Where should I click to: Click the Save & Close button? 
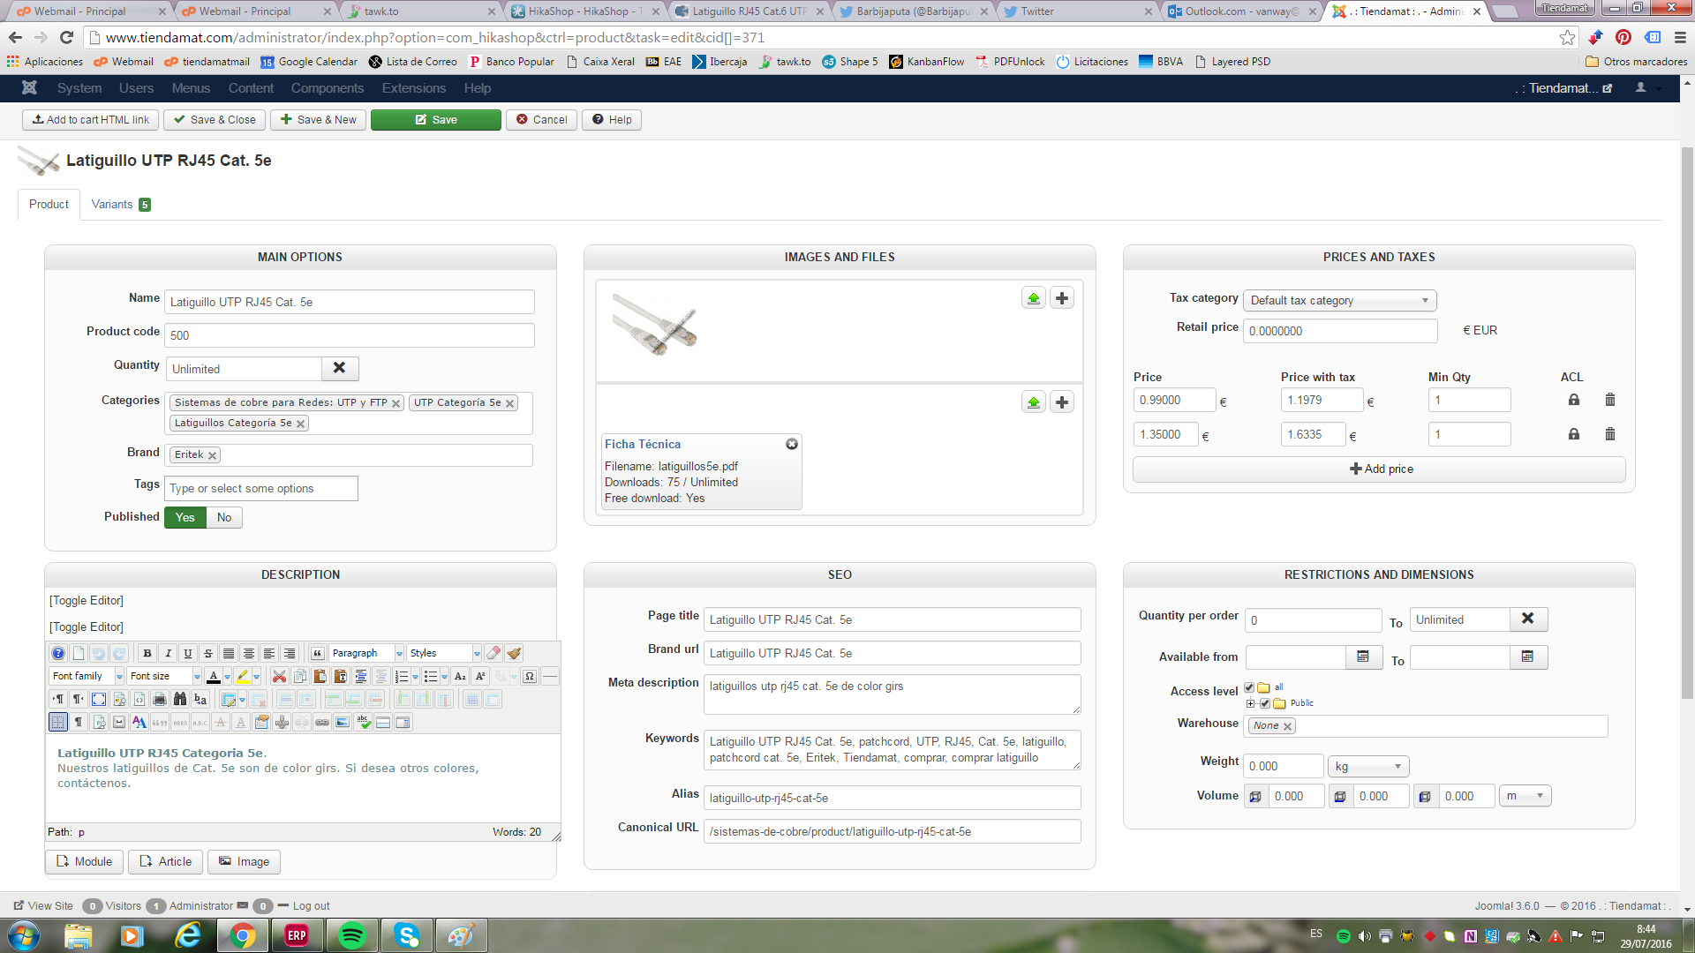[x=215, y=120]
